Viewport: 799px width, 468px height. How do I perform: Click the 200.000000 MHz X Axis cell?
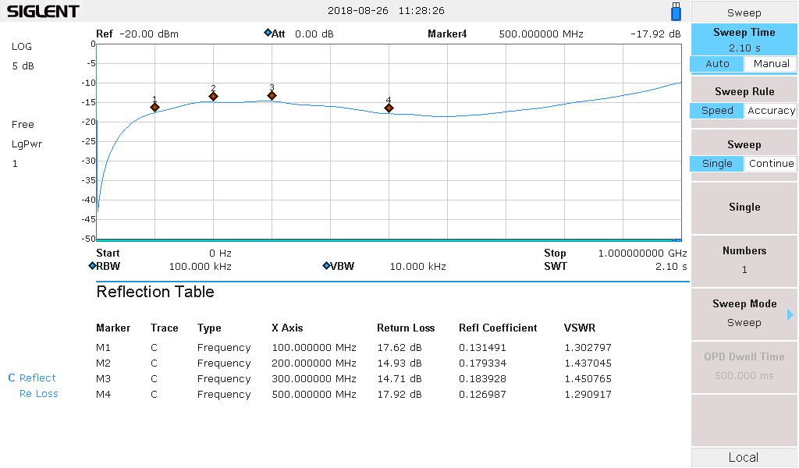[x=314, y=363]
